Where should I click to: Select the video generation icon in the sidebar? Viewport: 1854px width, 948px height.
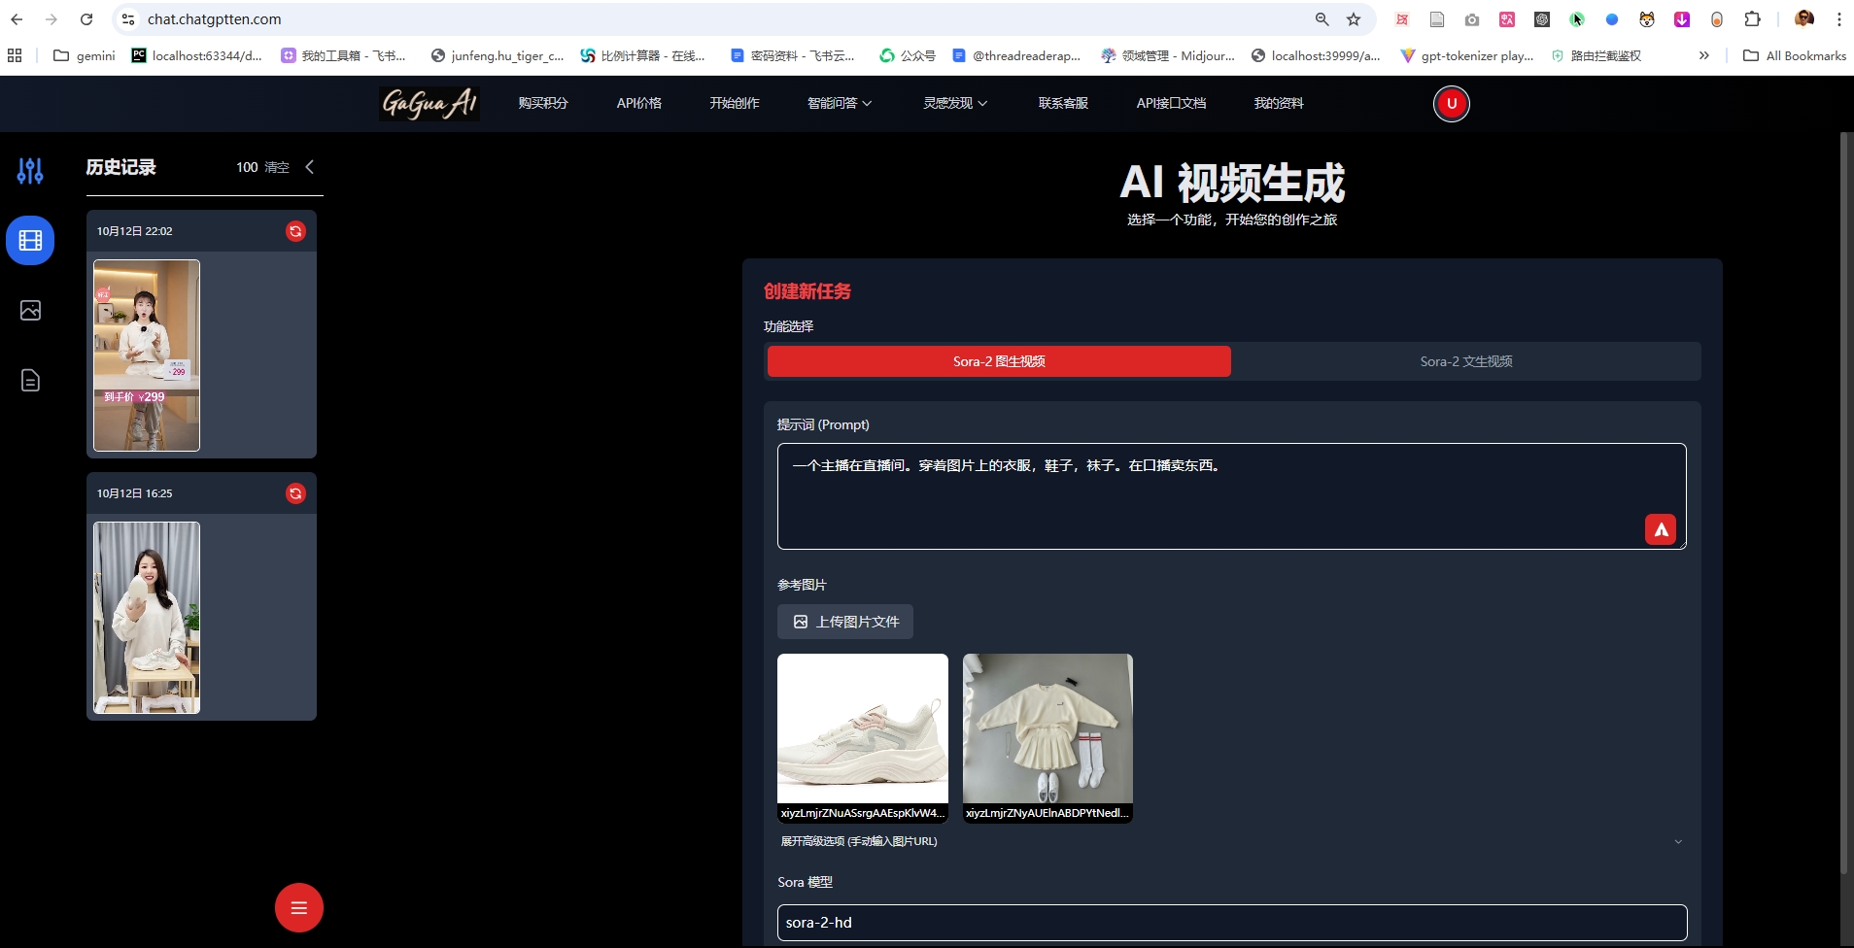[30, 240]
